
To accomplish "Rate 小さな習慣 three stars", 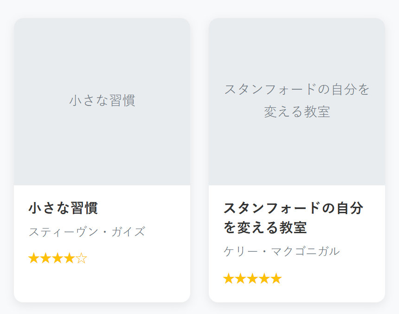I will click(58, 258).
